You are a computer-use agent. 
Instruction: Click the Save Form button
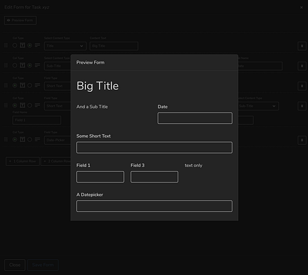[x=43, y=265]
